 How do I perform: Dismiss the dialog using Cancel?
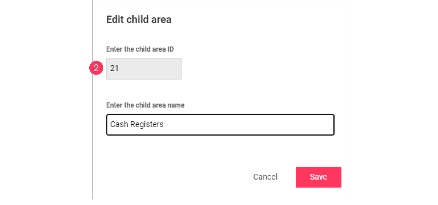(x=265, y=177)
